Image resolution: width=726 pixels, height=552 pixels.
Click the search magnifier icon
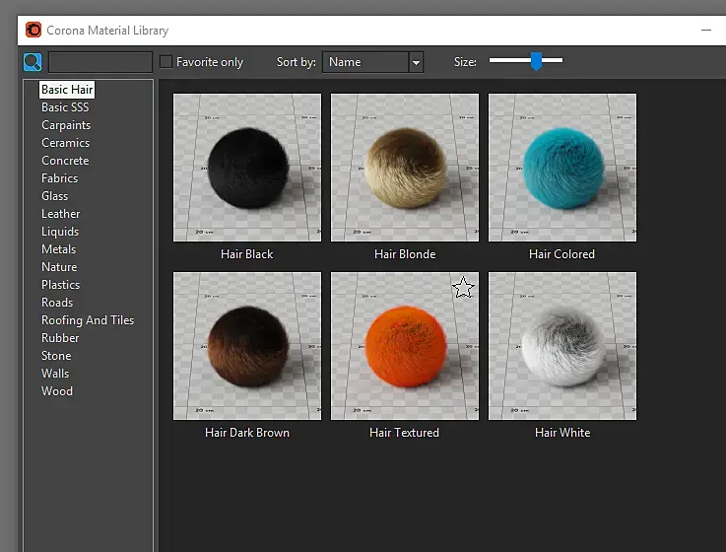(x=33, y=62)
